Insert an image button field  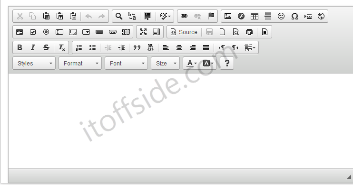coord(113,32)
